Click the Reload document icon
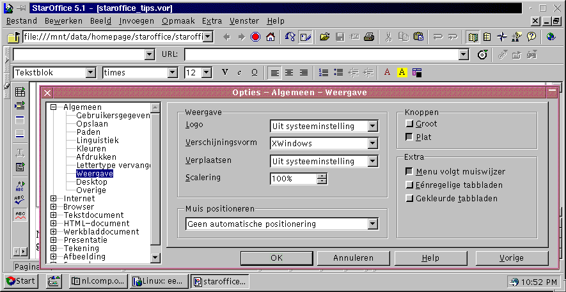The image size is (566, 292). click(x=290, y=37)
